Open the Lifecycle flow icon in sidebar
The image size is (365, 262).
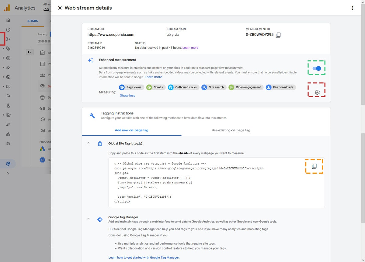point(8,39)
